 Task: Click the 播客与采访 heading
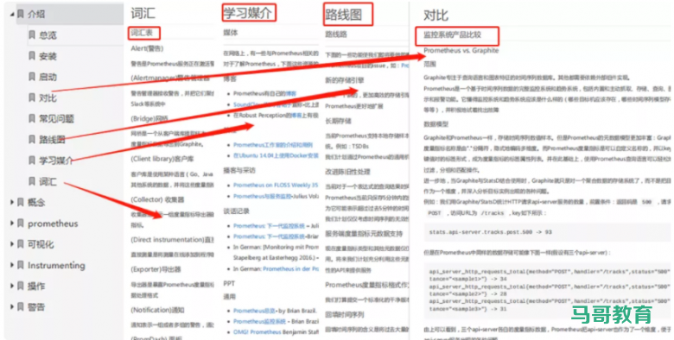[x=239, y=170]
